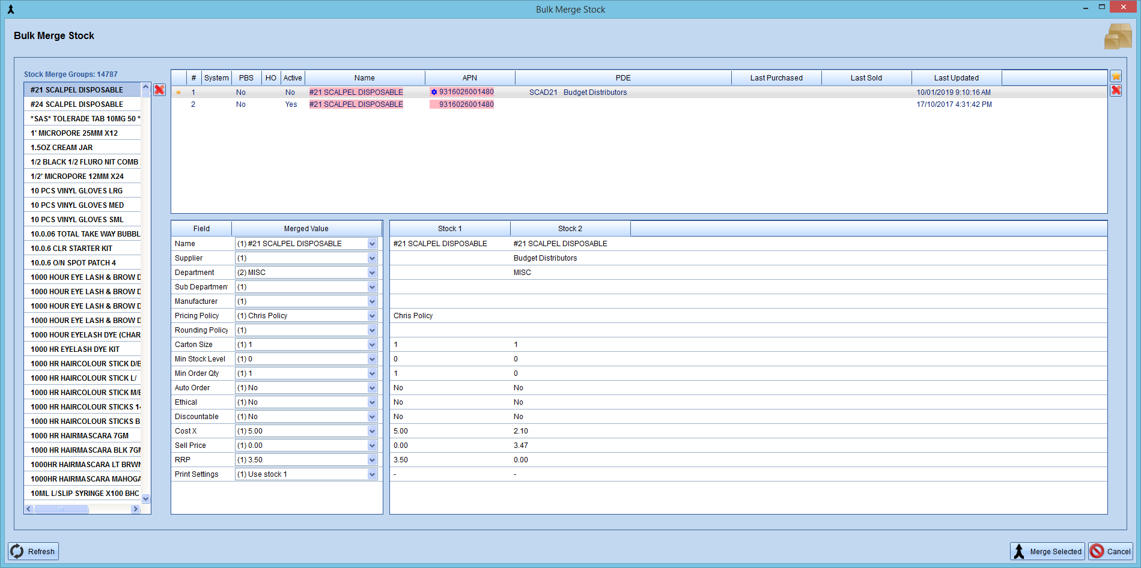The height and width of the screenshot is (568, 1141).
Task: Click the red X to remove the merge group
Action: coord(159,90)
